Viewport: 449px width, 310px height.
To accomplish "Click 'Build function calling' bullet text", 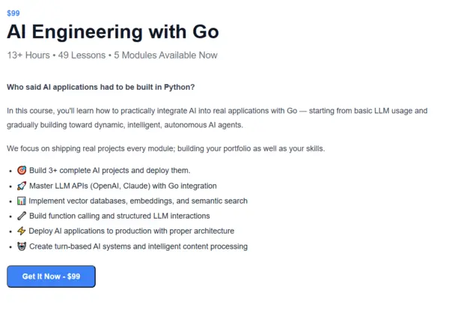I will (119, 216).
